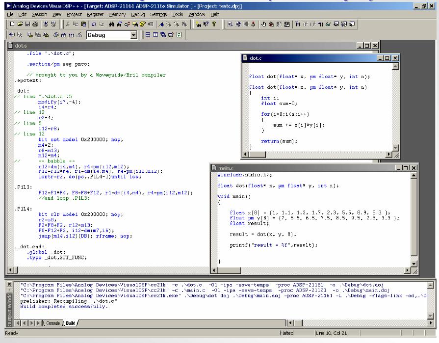Open the Window menu

197,14
